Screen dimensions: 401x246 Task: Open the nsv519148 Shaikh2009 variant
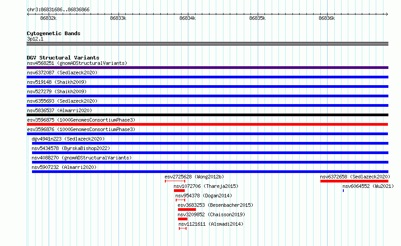(x=57, y=82)
